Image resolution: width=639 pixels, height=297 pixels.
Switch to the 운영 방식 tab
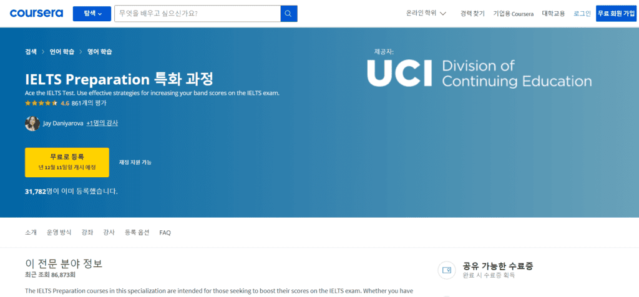tap(59, 233)
